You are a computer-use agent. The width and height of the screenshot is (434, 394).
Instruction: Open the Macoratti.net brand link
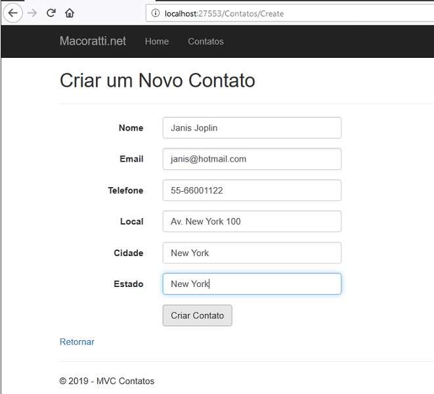tap(93, 41)
